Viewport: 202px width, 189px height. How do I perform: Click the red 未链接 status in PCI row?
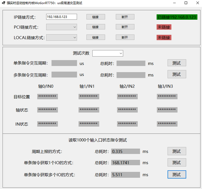[164, 27]
